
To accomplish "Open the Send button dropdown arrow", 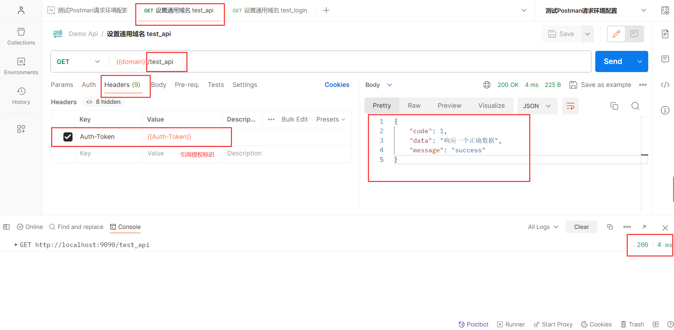I will pos(639,61).
